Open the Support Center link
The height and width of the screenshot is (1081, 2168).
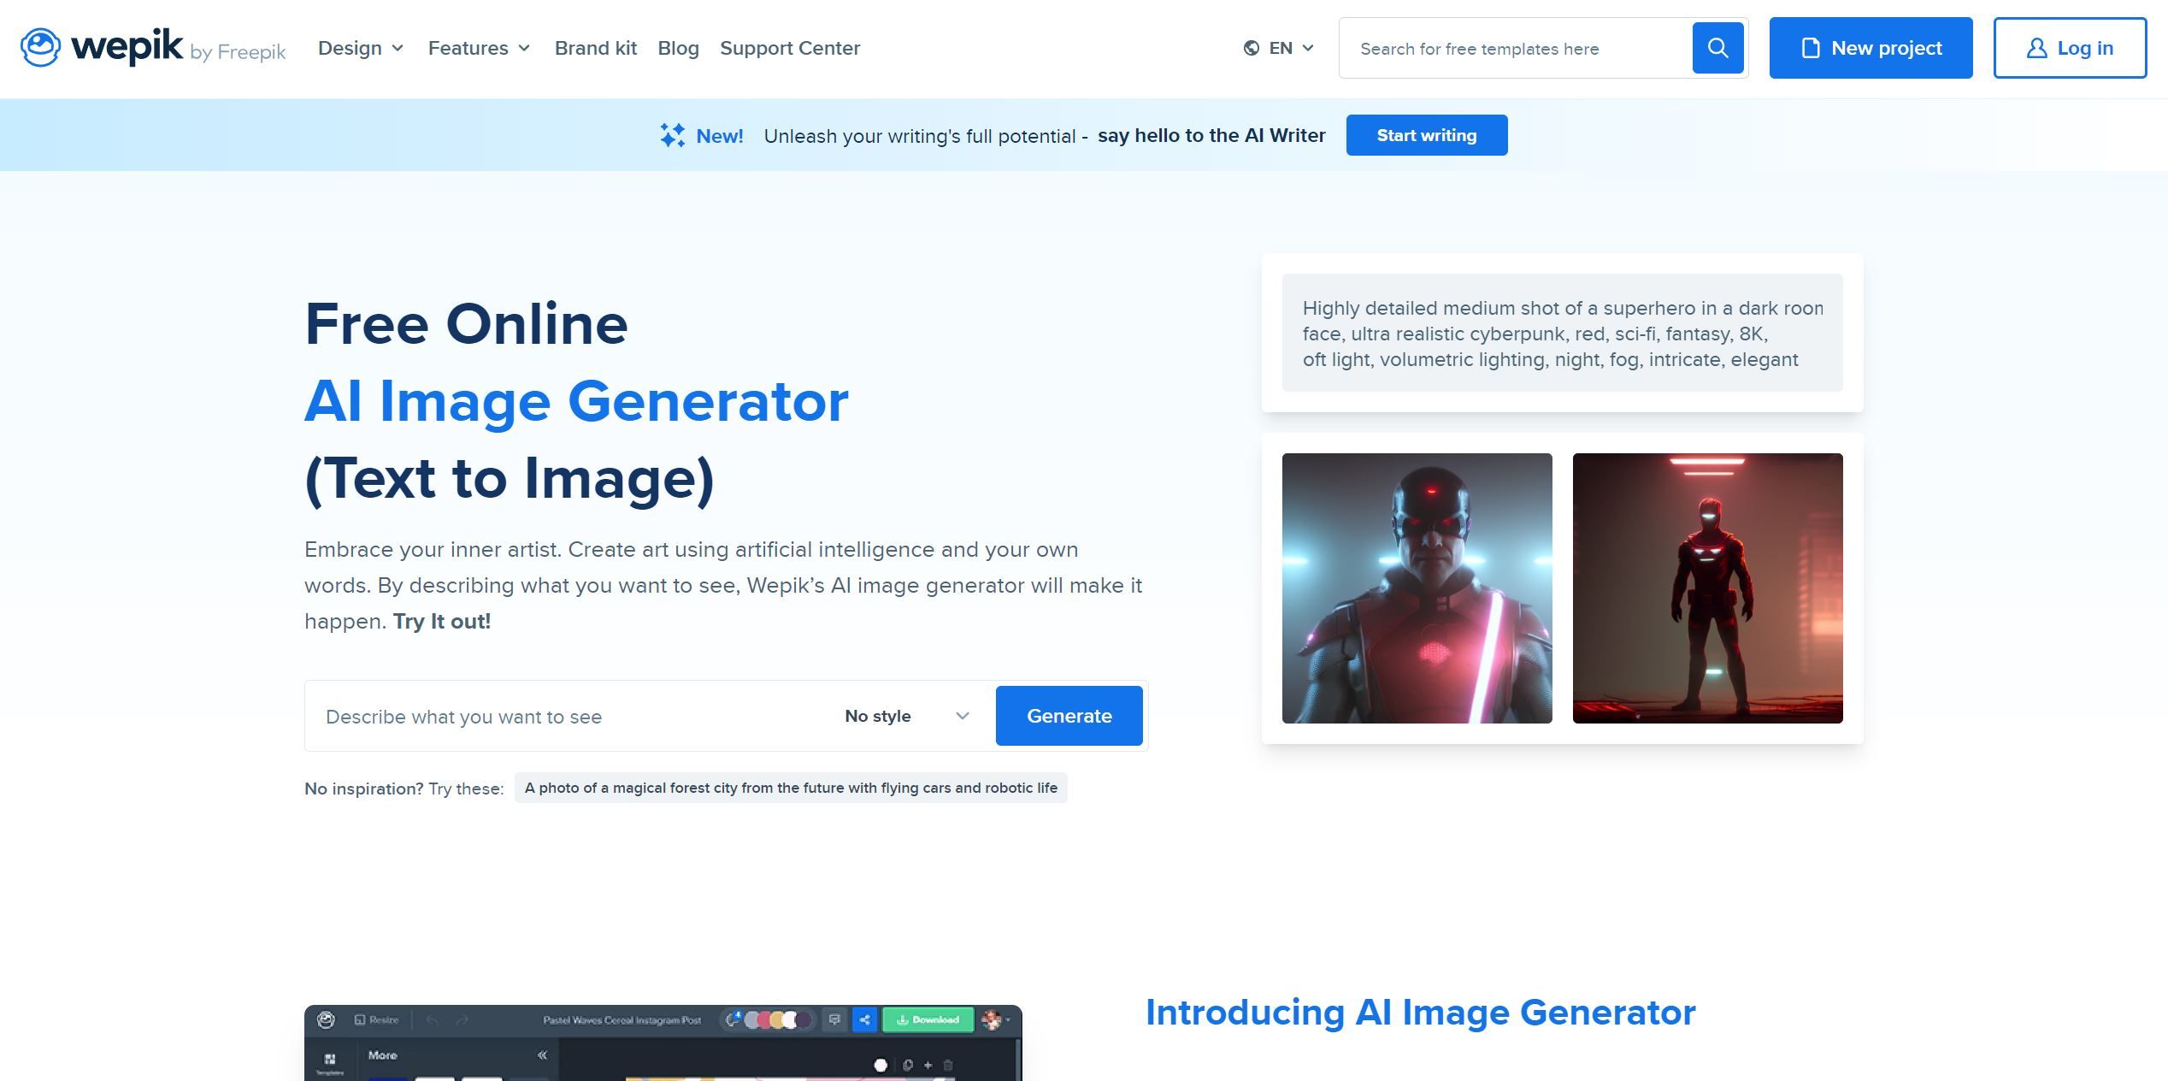(x=790, y=48)
